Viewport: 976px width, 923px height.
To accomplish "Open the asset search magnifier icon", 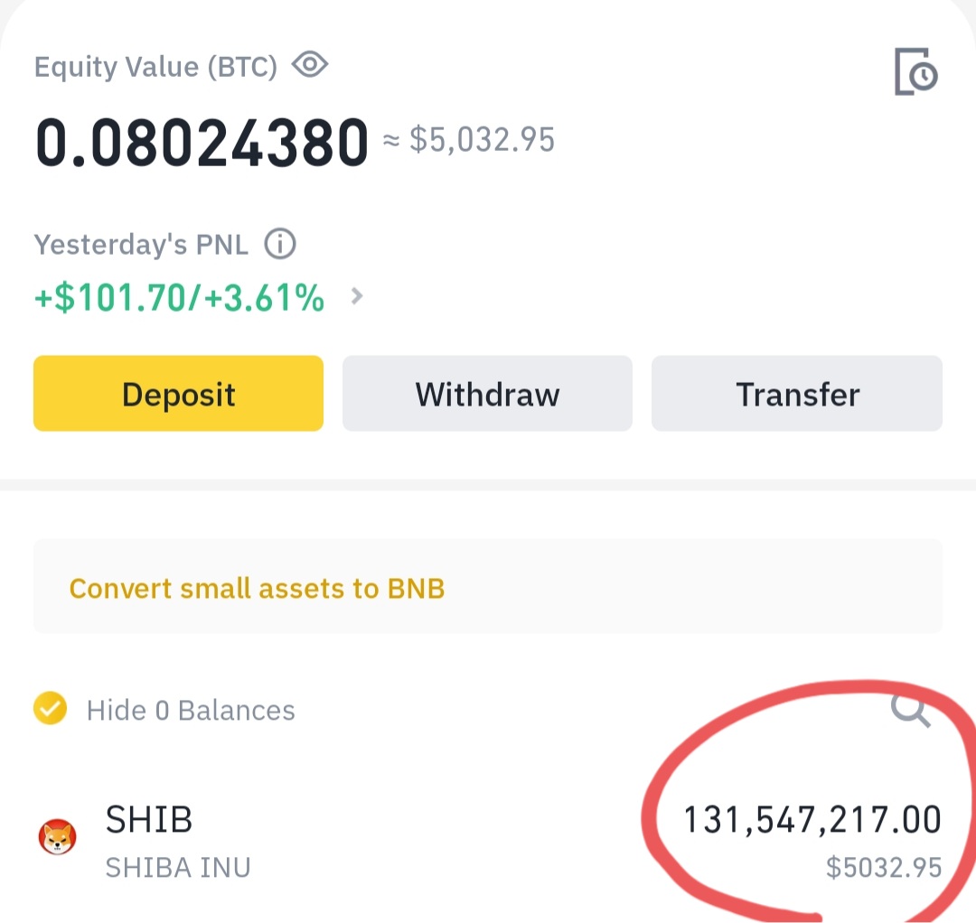I will click(x=911, y=709).
